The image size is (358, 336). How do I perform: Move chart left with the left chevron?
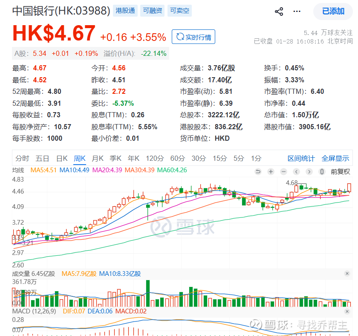[296, 171]
